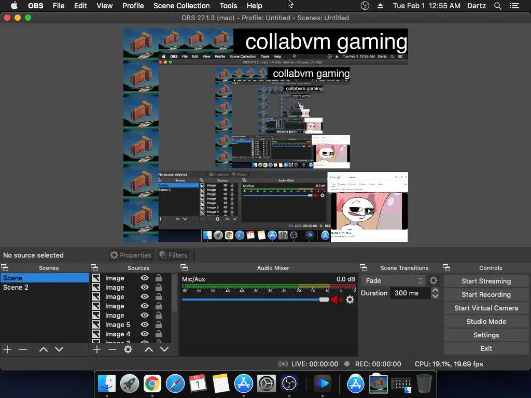531x398 pixels.
Task: Remove source with the Sources minus icon
Action: tap(113, 349)
